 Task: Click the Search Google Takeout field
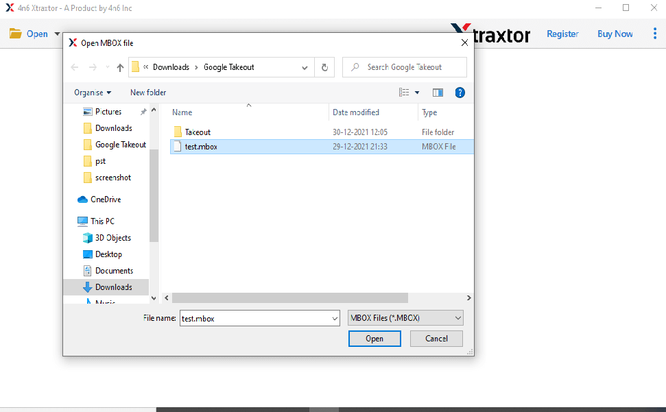click(x=405, y=67)
